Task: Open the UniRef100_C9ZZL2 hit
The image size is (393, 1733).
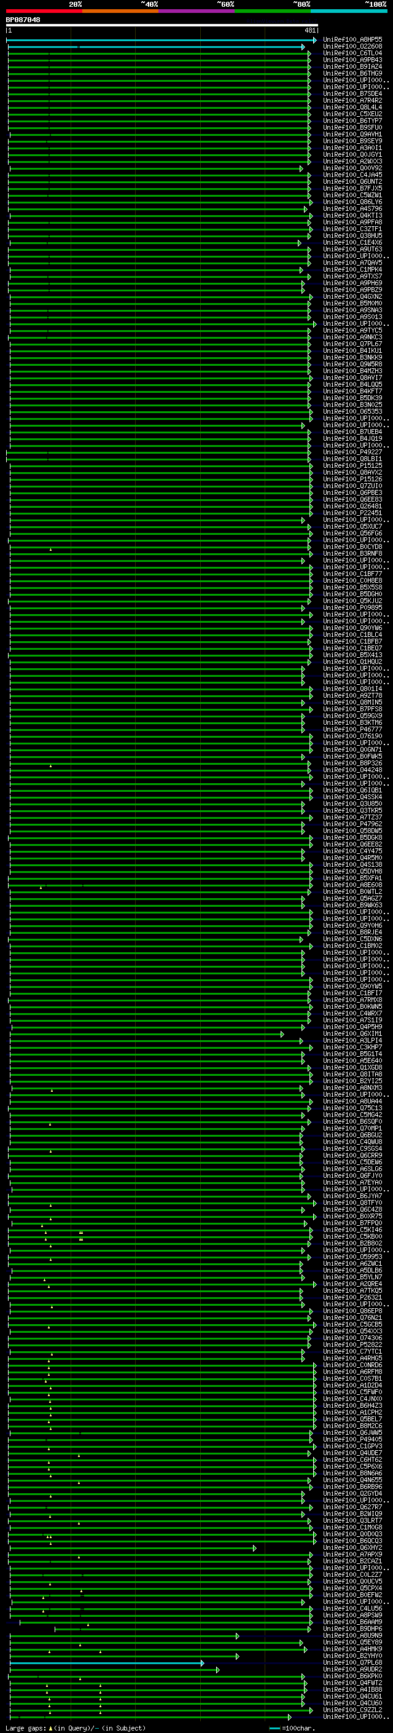Action: pyautogui.click(x=352, y=1710)
